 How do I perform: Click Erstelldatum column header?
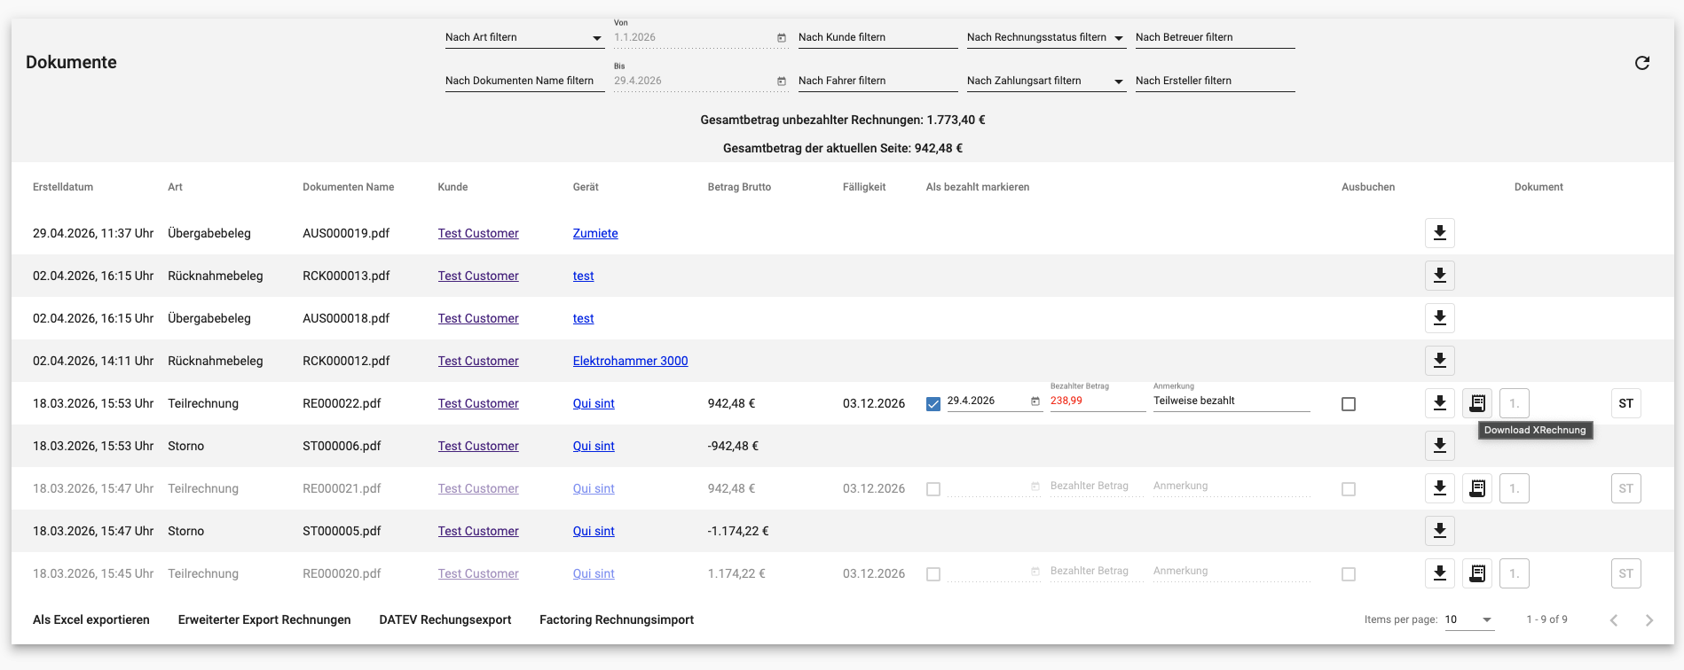click(63, 187)
